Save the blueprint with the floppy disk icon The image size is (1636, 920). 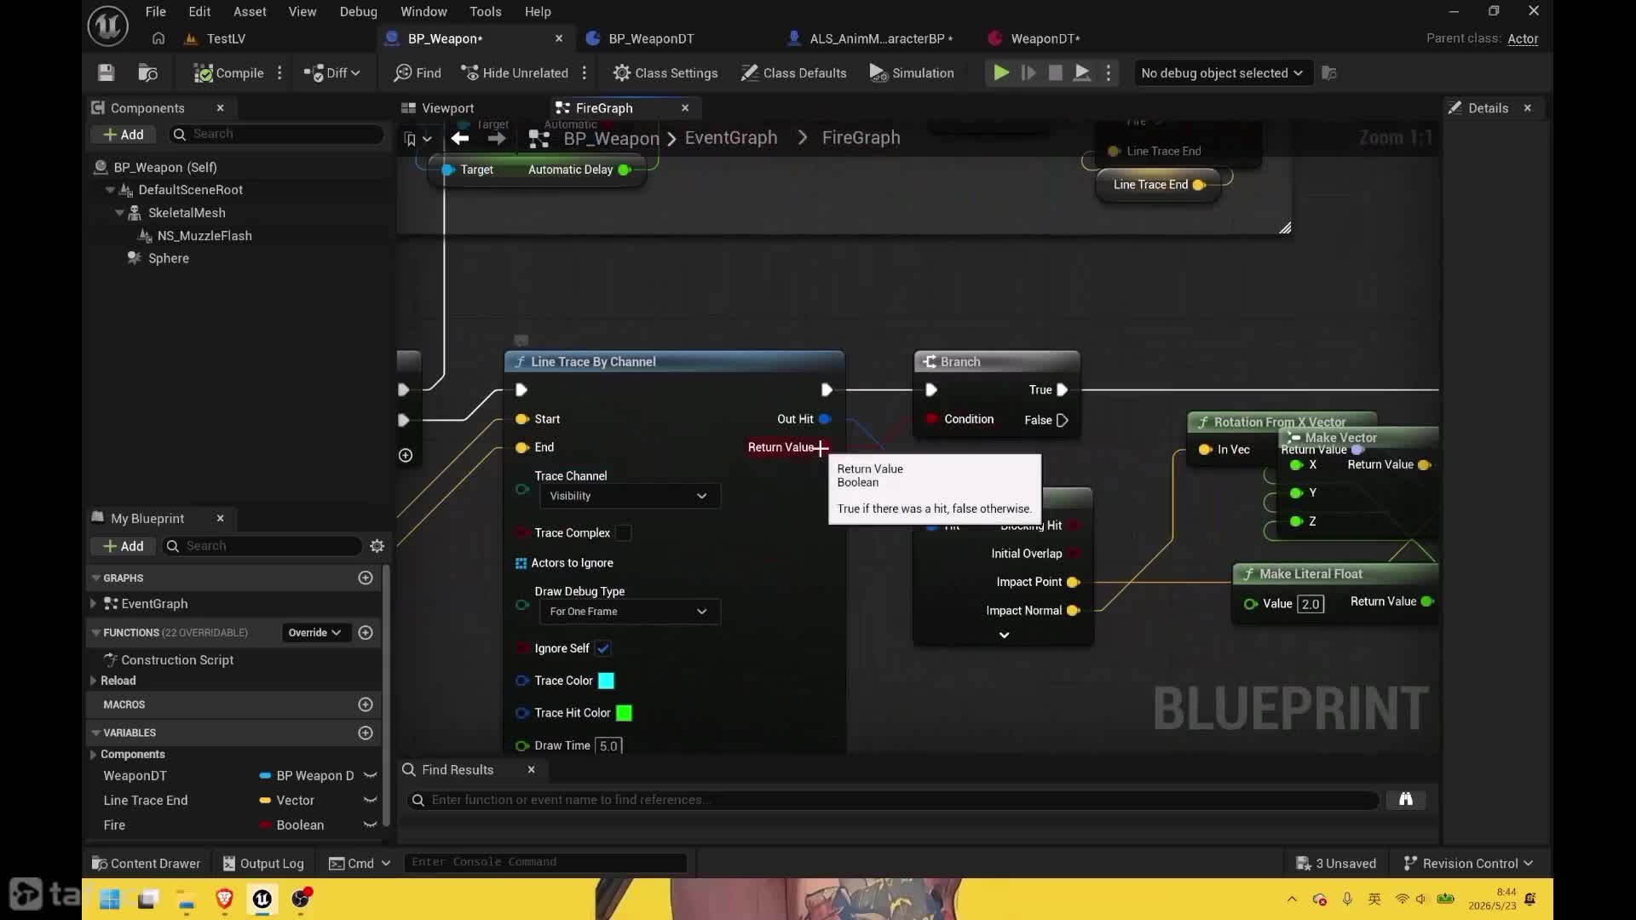[106, 73]
